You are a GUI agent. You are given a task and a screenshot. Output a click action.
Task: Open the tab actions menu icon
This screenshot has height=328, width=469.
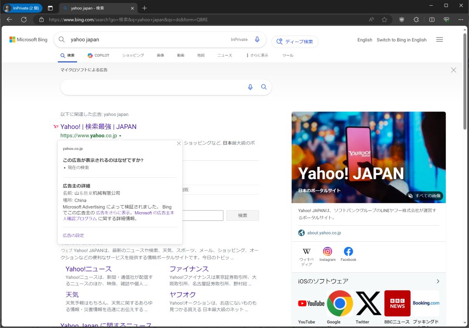click(50, 8)
